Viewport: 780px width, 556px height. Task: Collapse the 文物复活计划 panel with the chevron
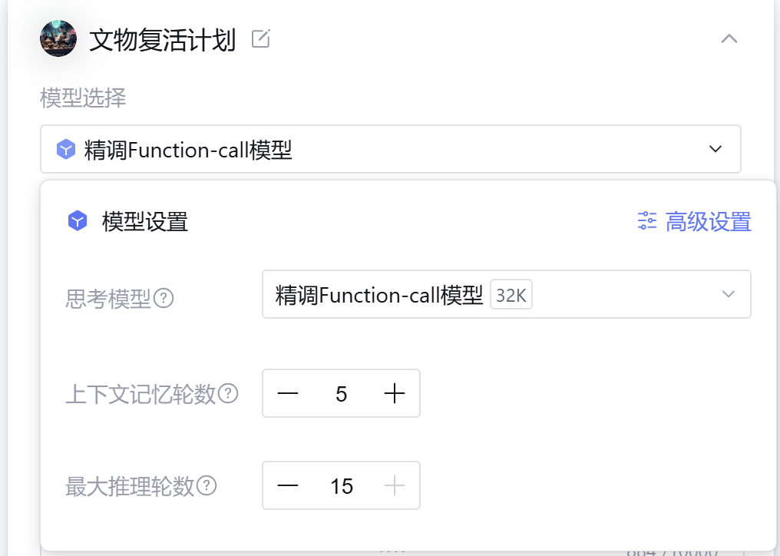click(x=729, y=38)
